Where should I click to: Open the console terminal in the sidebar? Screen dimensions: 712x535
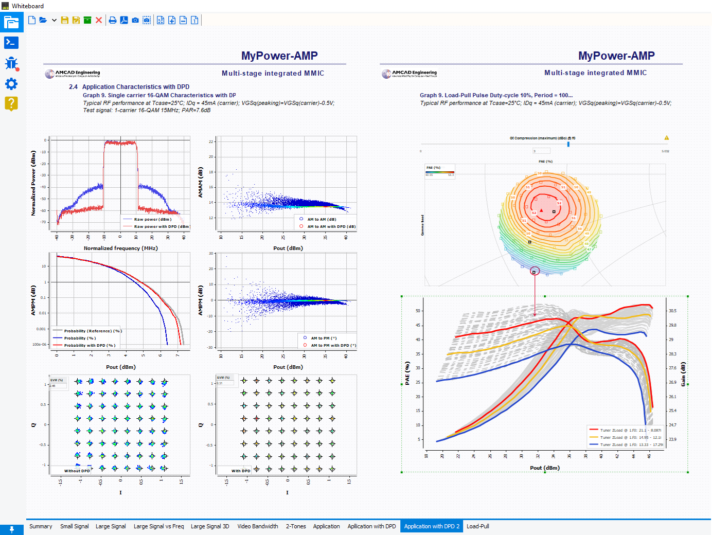pos(11,42)
